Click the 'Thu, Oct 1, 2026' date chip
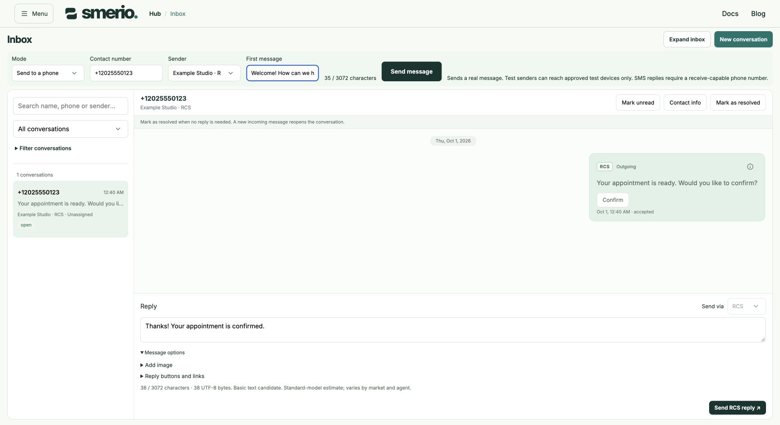The height and width of the screenshot is (425, 780). [453, 141]
